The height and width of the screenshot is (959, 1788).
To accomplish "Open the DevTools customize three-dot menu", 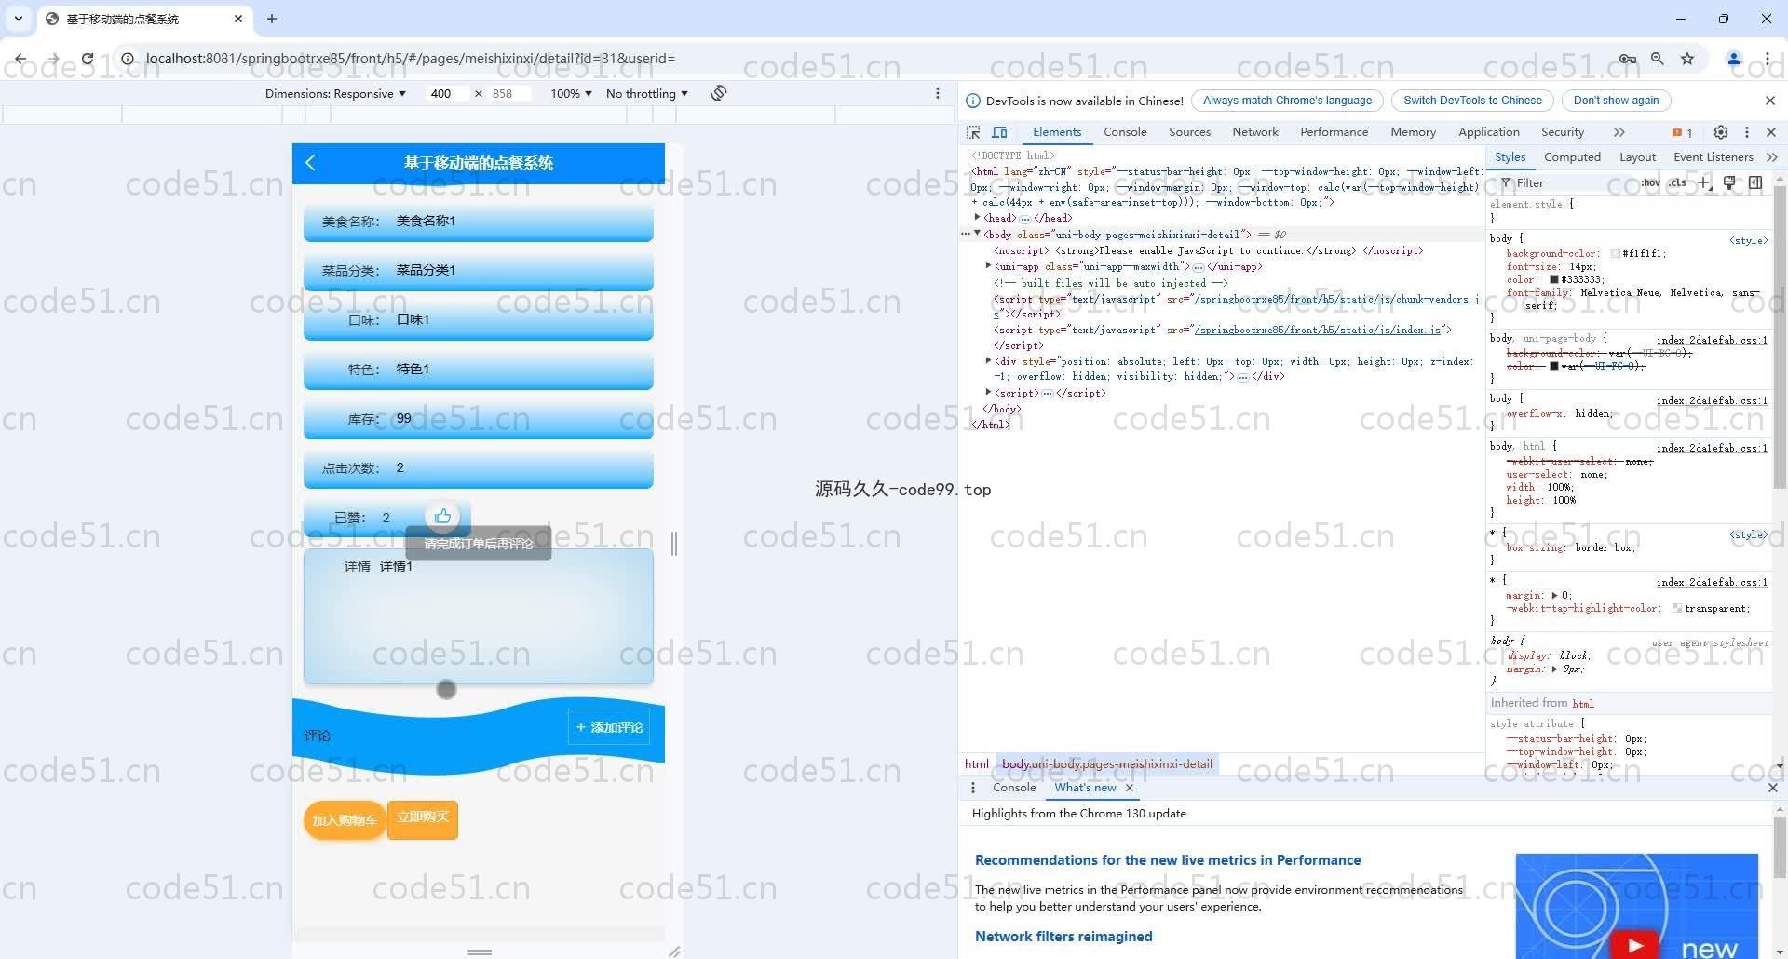I will coord(1747,132).
